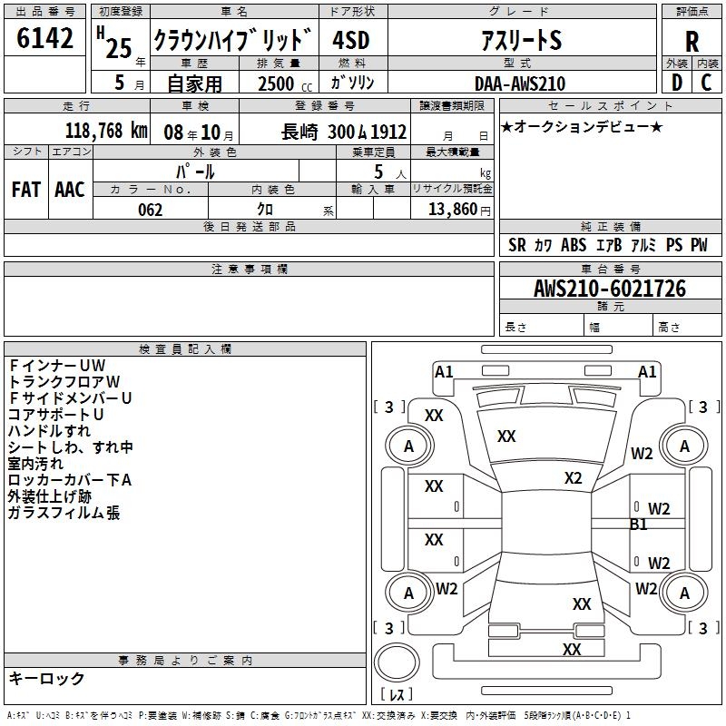This screenshot has height=726, width=726.
Task: Click the X2 marker on the car roof
Action: [x=573, y=478]
